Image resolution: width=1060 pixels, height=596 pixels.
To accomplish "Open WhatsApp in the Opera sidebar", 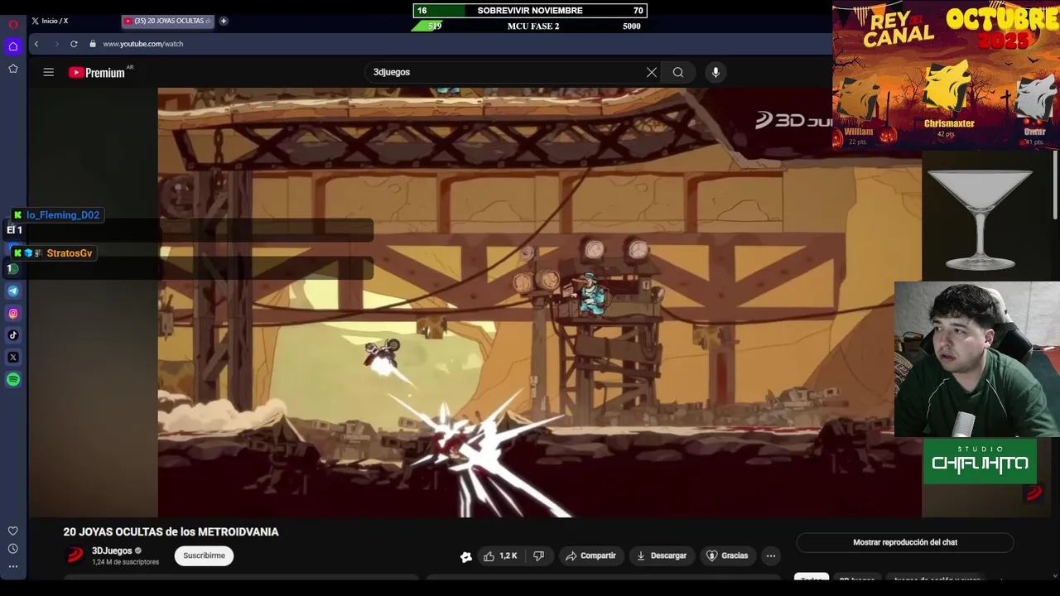I will [x=13, y=268].
